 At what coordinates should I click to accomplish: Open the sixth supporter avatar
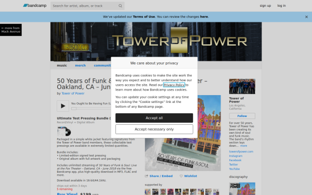186,192
